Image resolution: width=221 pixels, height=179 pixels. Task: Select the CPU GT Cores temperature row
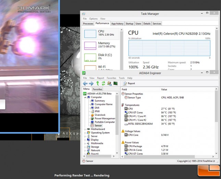coord(150,112)
